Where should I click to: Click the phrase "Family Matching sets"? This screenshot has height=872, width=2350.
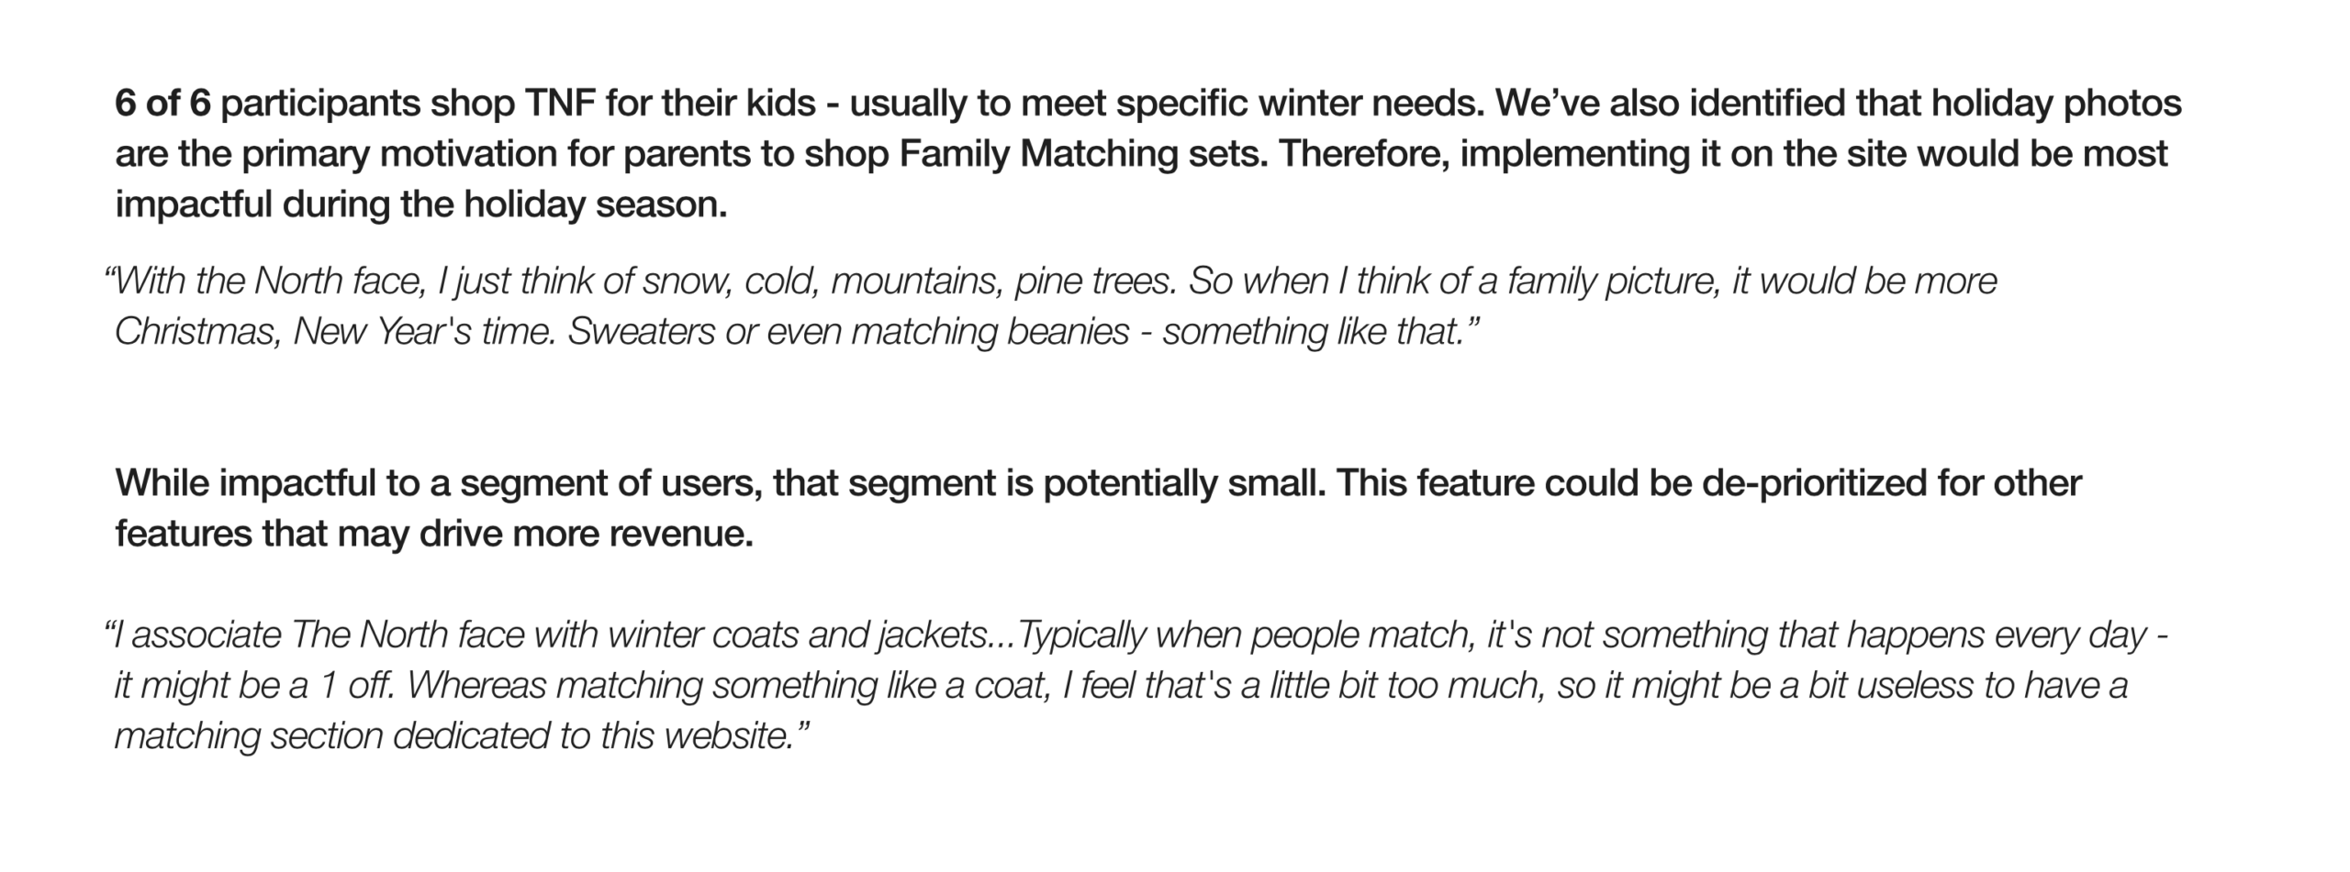click(x=1083, y=153)
